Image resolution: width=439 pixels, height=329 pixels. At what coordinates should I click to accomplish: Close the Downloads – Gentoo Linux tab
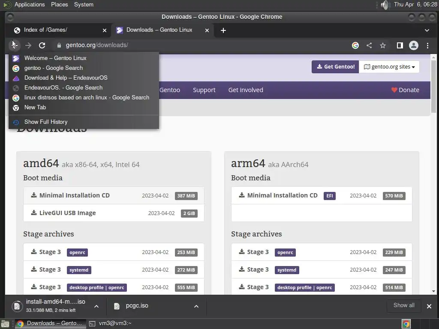pyautogui.click(x=207, y=30)
